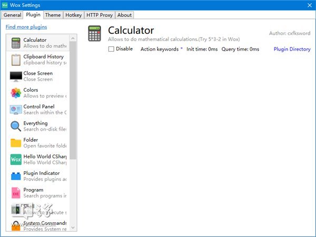Switch to the Theme tab

(53, 15)
